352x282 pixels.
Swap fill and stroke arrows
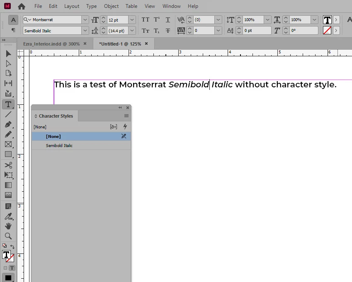point(12,246)
